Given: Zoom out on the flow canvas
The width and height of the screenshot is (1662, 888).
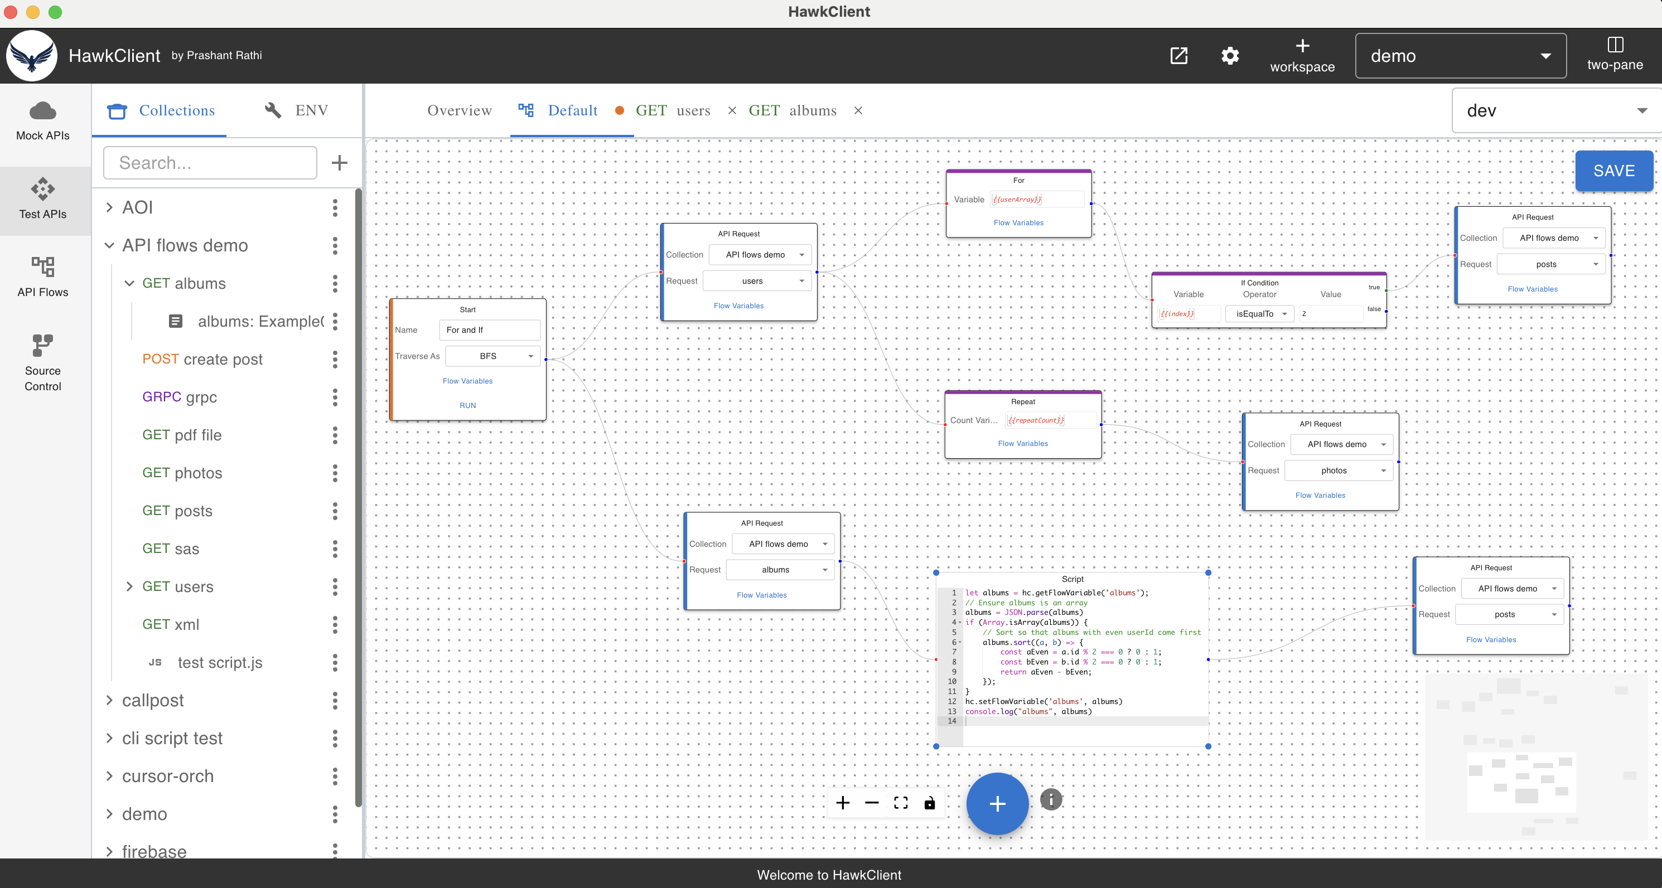Looking at the screenshot, I should 872,803.
